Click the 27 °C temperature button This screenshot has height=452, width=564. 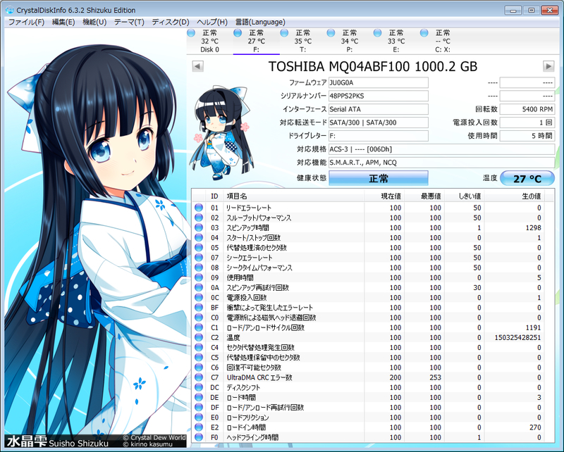point(527,178)
